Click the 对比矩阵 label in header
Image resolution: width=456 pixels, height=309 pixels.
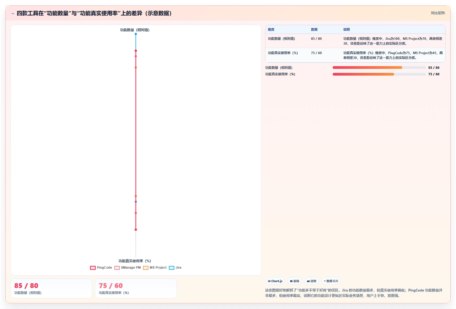tap(438, 13)
